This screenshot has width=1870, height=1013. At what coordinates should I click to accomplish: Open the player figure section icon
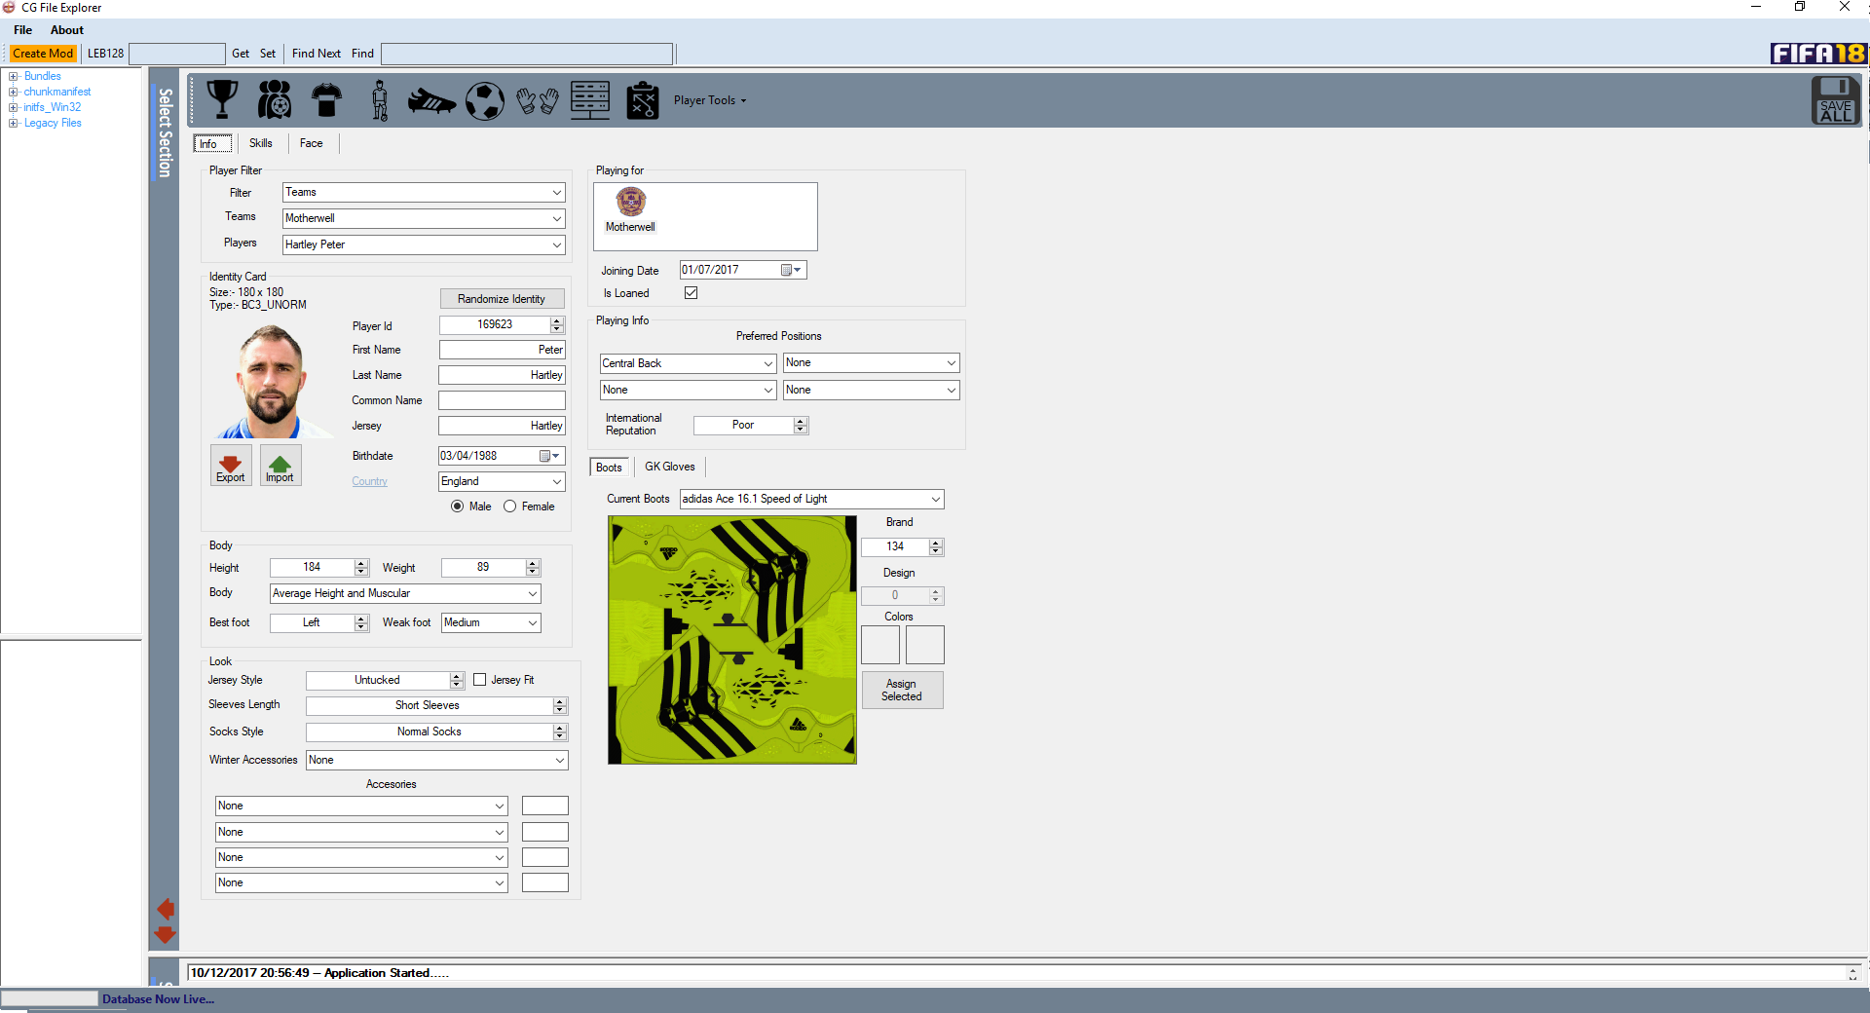pyautogui.click(x=380, y=99)
